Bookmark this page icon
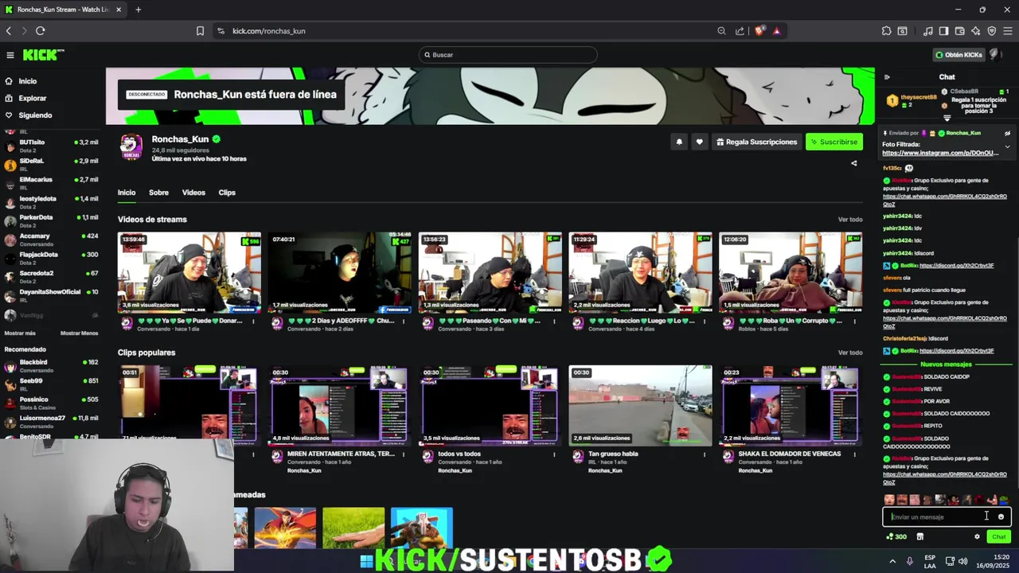The height and width of the screenshot is (573, 1019). coord(200,31)
